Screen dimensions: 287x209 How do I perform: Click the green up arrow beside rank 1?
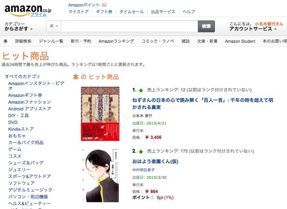141,90
